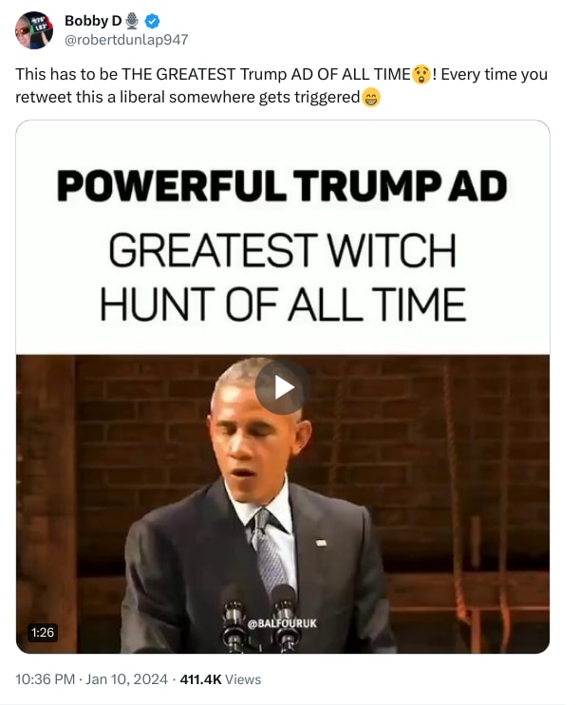Click the tweet text "THE GREATEST Trump AD"

(x=216, y=74)
